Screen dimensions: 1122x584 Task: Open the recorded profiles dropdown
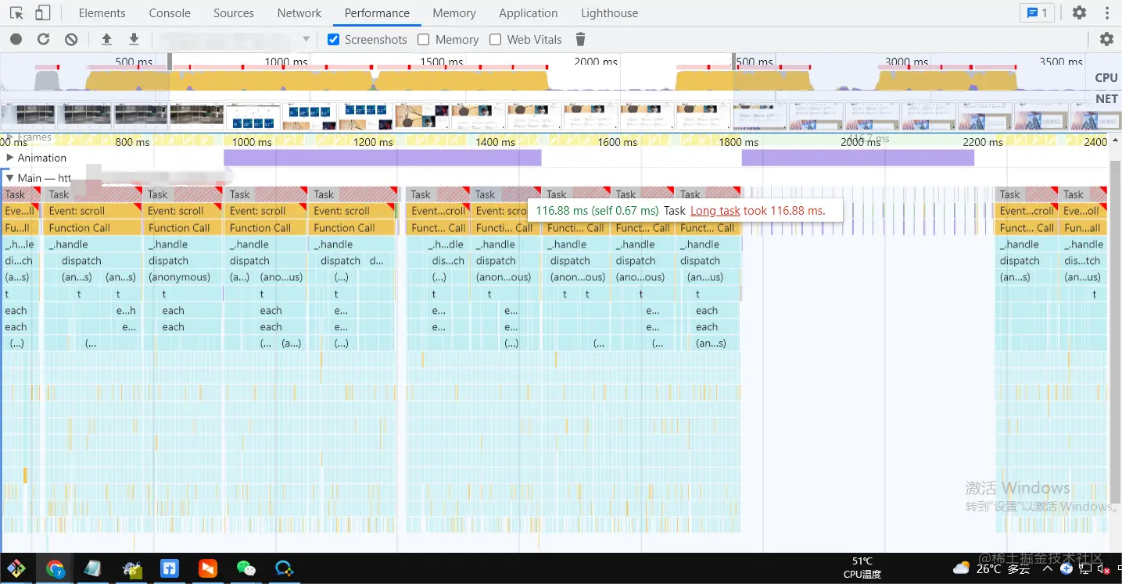click(x=306, y=39)
